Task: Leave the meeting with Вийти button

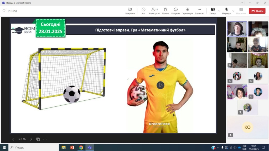Action: coord(257,11)
